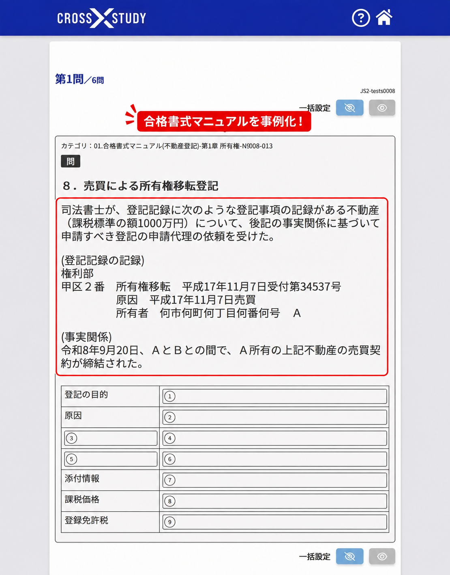
Task: Show all answers with top eye button
Action: point(382,108)
